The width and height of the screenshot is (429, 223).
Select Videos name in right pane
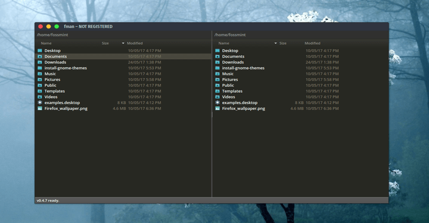pyautogui.click(x=228, y=97)
